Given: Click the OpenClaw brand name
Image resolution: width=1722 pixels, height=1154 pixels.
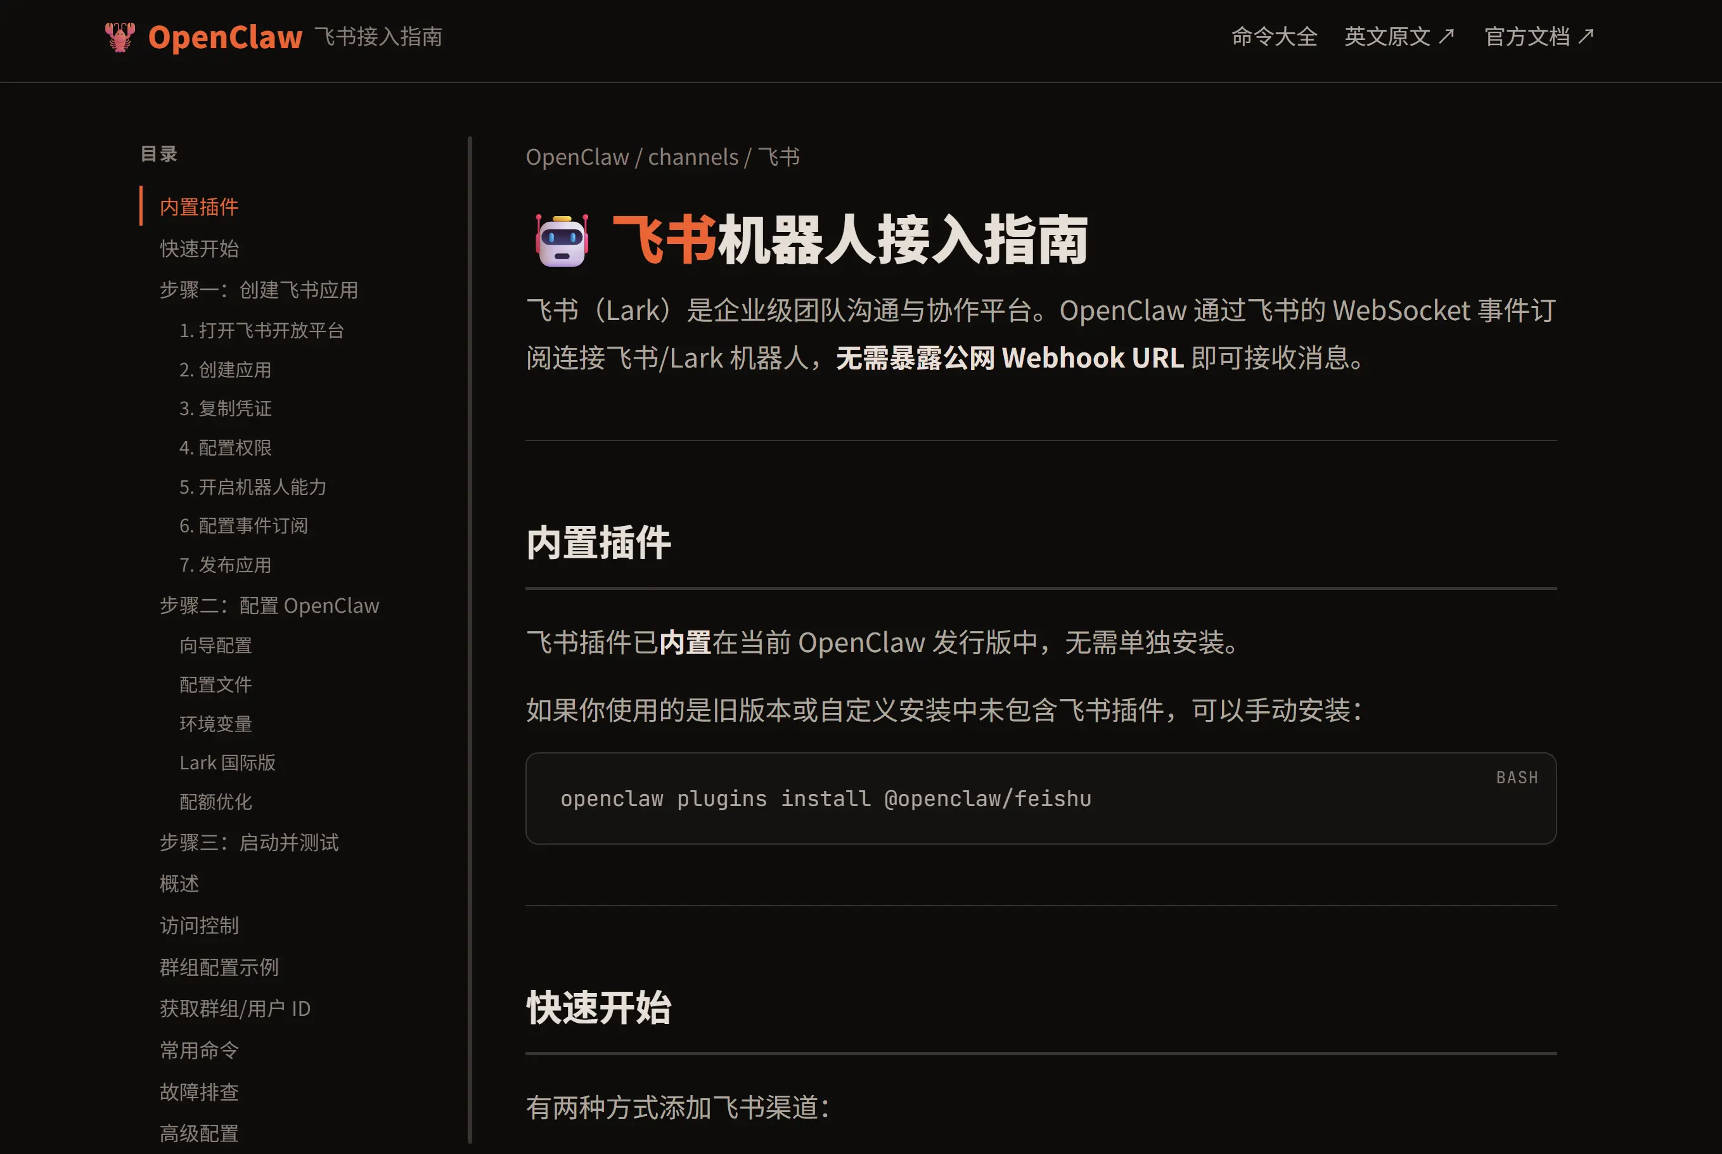Looking at the screenshot, I should coord(225,37).
